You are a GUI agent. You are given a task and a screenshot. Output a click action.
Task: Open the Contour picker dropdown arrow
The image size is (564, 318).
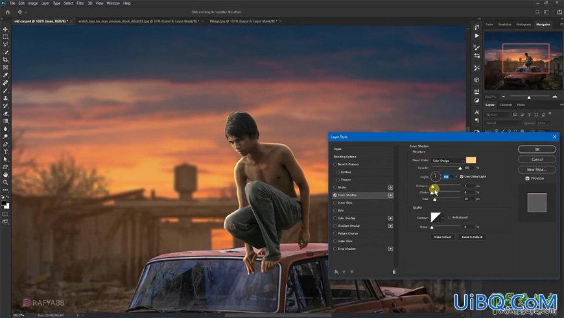tap(443, 218)
